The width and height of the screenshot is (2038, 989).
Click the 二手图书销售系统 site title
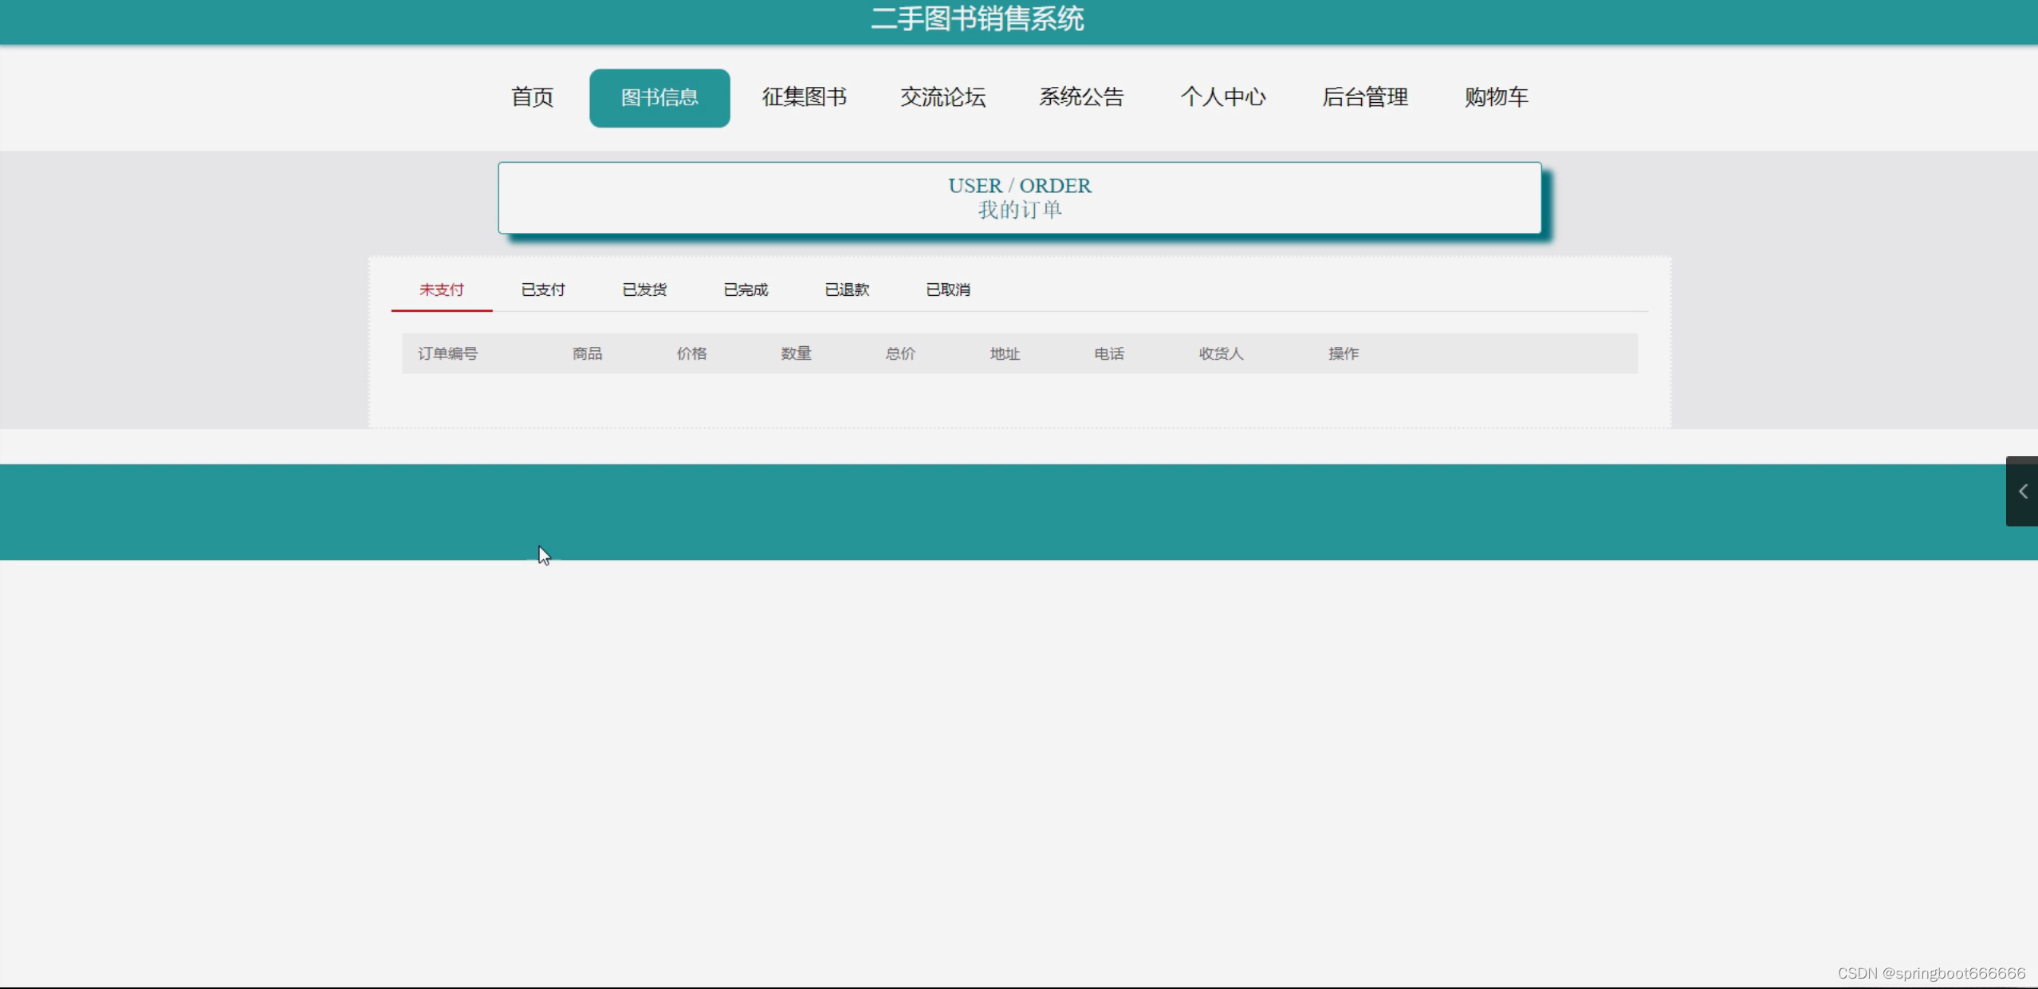click(978, 19)
